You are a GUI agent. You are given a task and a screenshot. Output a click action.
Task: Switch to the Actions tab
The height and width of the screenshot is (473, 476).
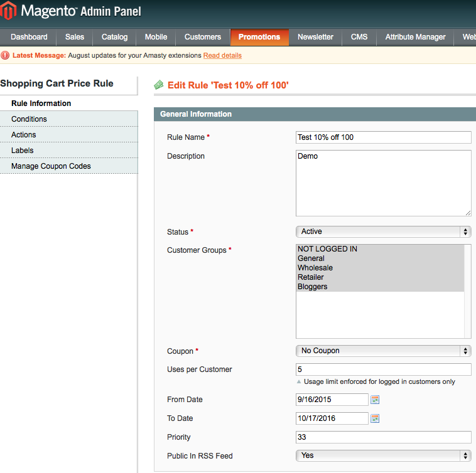click(x=69, y=135)
